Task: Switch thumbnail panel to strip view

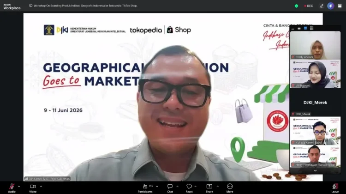Action: click(x=305, y=28)
